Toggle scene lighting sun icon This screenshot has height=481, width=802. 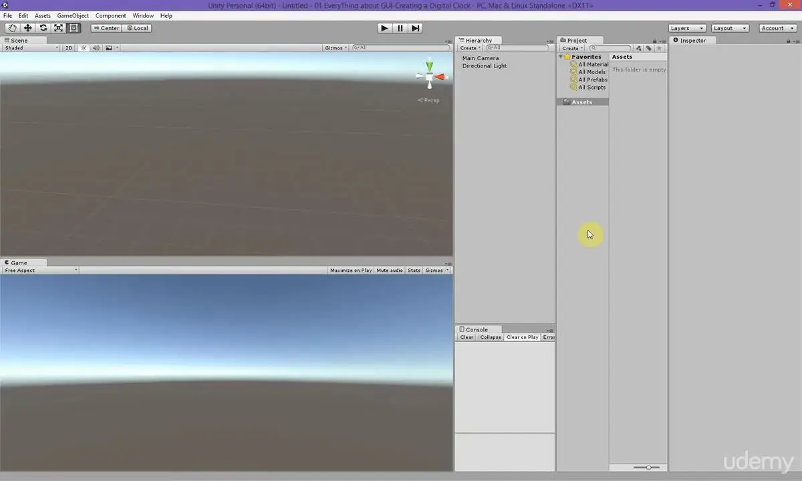(x=84, y=48)
